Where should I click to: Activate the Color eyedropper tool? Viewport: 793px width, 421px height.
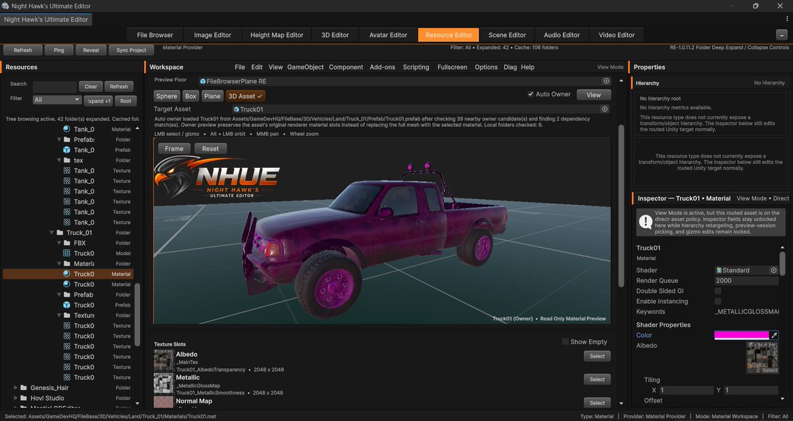click(x=775, y=336)
